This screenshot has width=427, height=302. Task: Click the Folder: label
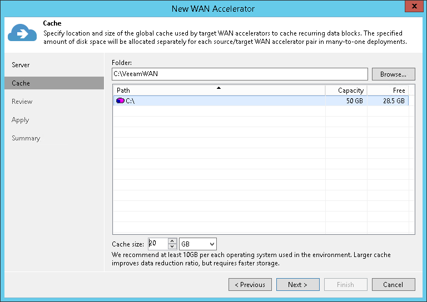click(x=122, y=63)
